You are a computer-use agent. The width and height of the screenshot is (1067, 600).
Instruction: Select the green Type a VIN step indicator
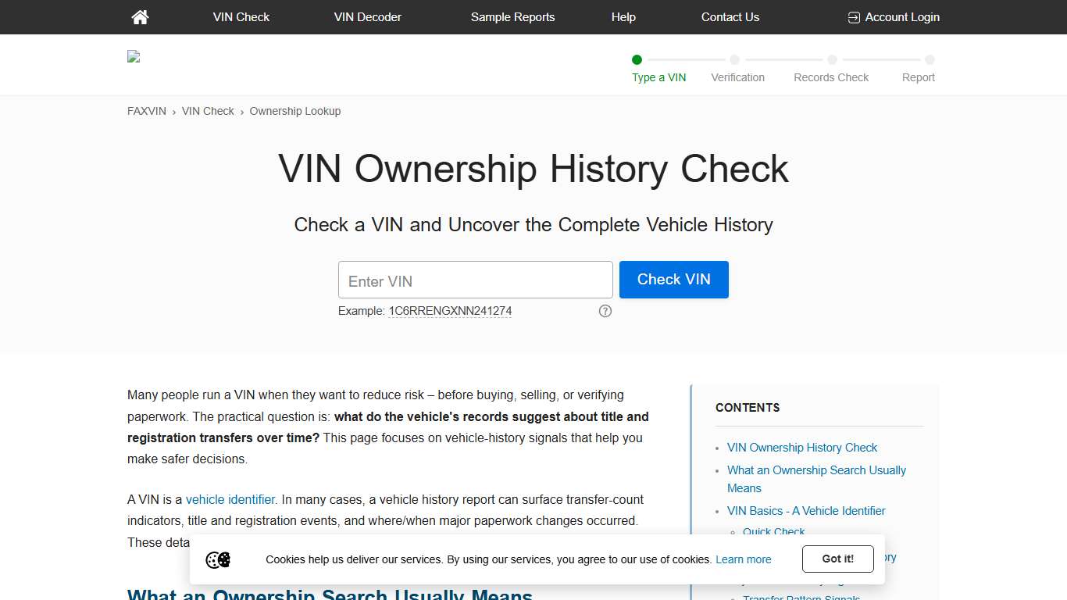pos(637,59)
